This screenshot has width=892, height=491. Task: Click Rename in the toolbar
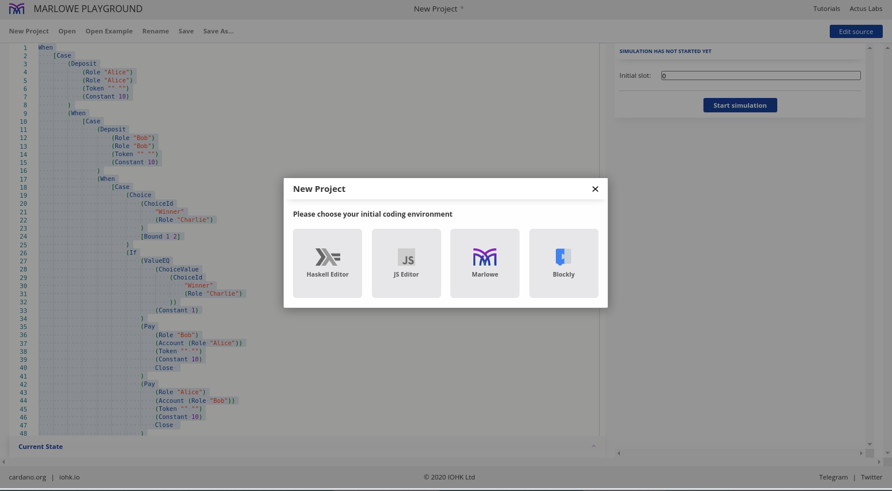tap(156, 31)
